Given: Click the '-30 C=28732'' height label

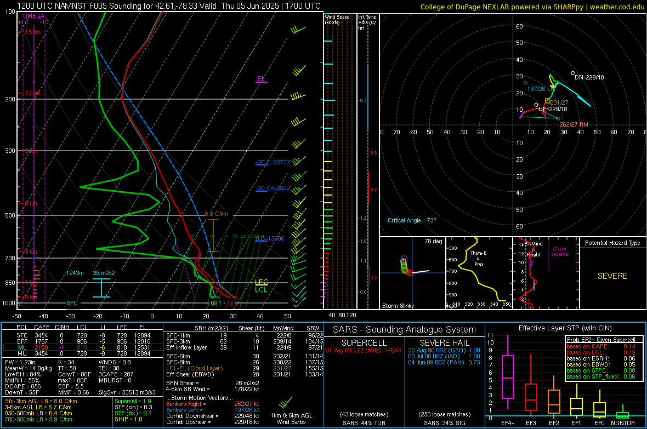Looking at the screenshot, I should (x=273, y=162).
